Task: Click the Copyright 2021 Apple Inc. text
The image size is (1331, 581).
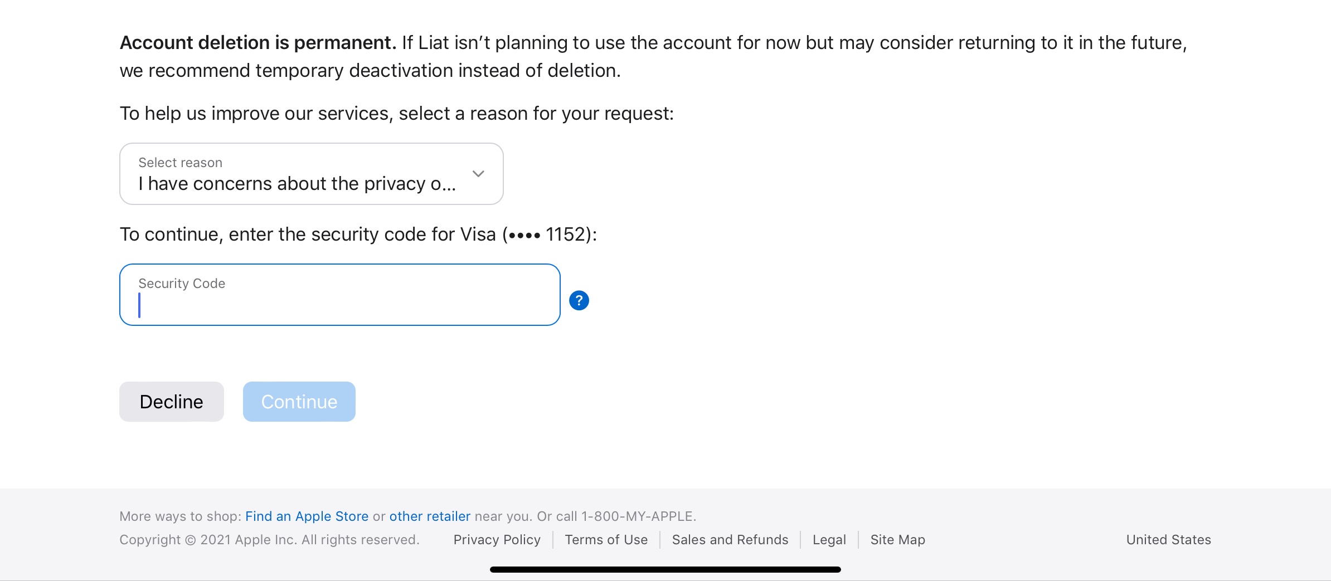Action: tap(269, 540)
